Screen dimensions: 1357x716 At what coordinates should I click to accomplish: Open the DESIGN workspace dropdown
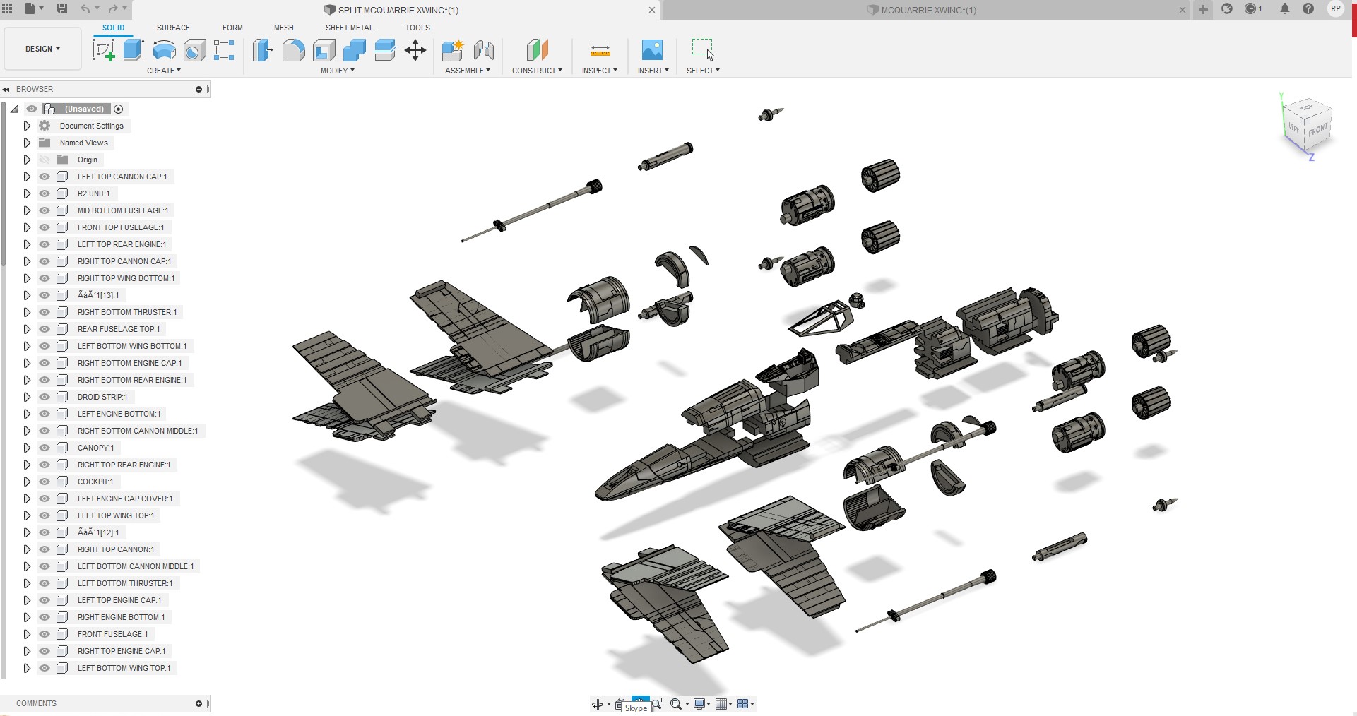(x=42, y=49)
